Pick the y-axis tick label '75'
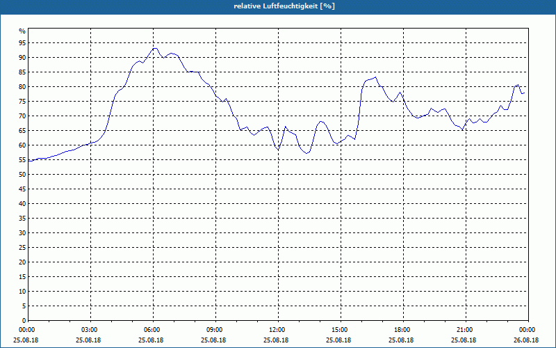The height and width of the screenshot is (348, 556). pyautogui.click(x=22, y=101)
